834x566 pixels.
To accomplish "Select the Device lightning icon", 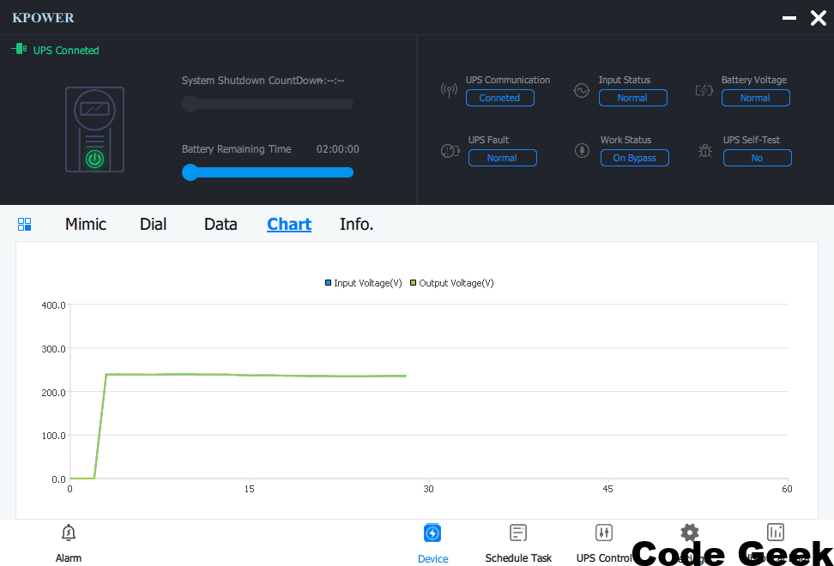I will click(x=432, y=533).
